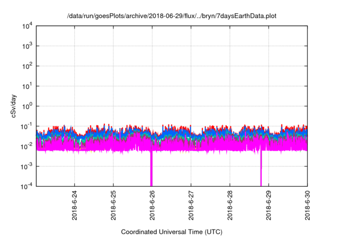The height and width of the screenshot is (237, 339).
Task: Click the 10^4 y-axis tick label
Action: (27, 26)
